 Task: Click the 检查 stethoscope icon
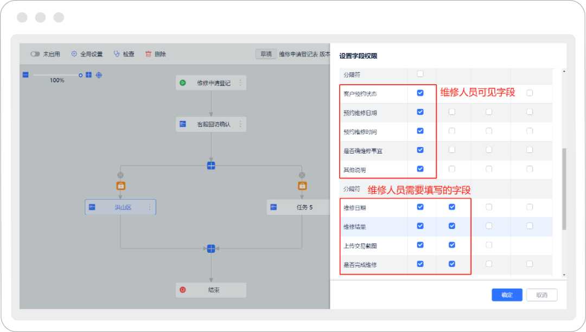[117, 54]
